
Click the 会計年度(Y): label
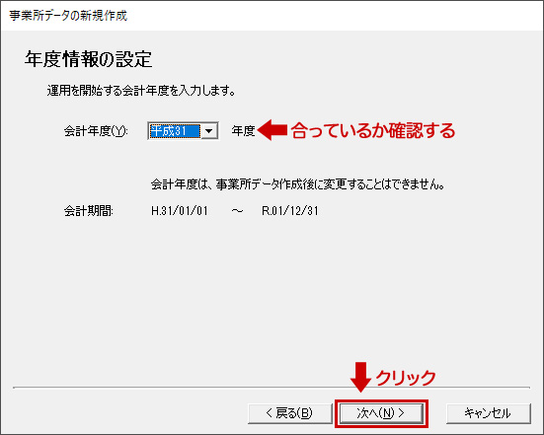pyautogui.click(x=96, y=131)
